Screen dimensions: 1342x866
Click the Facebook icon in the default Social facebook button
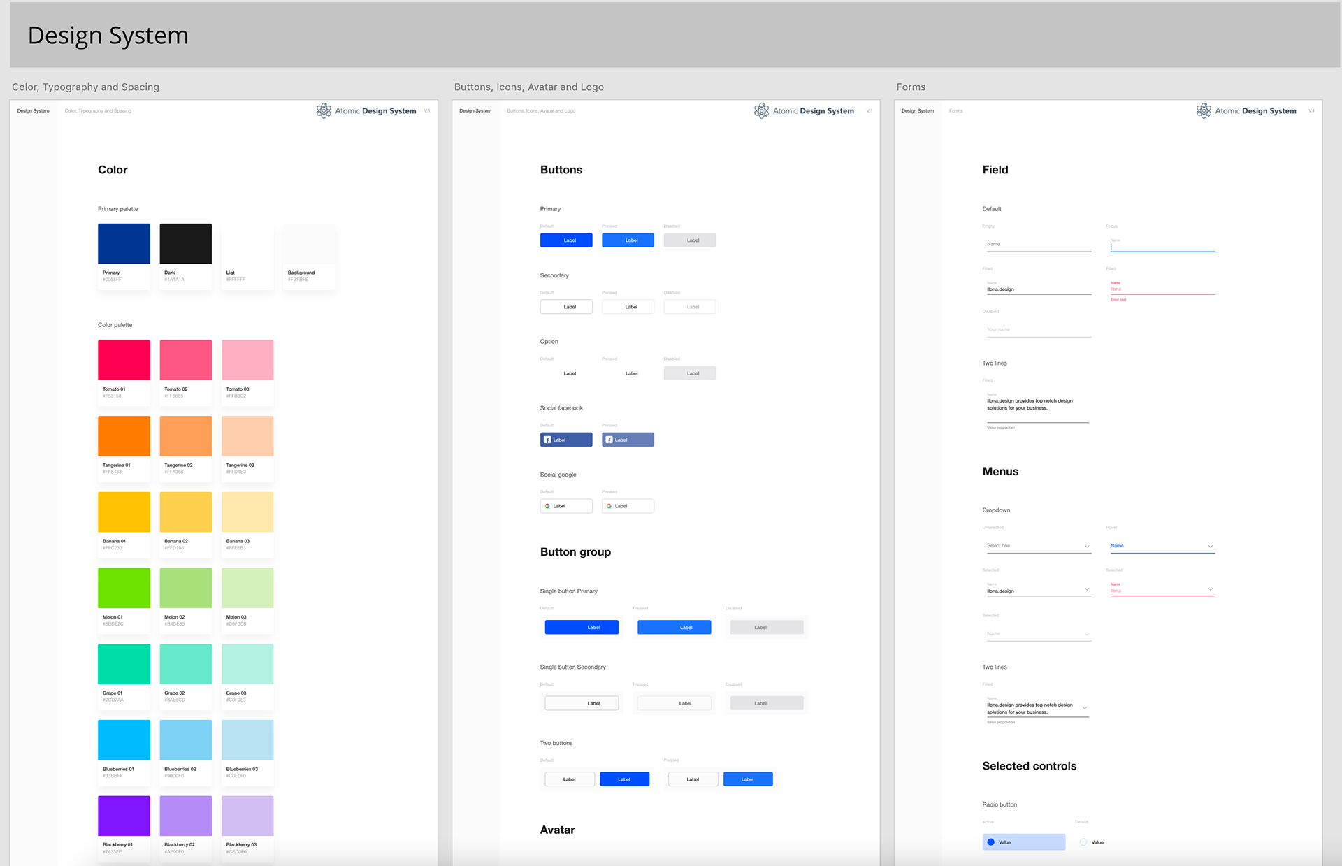click(x=547, y=440)
